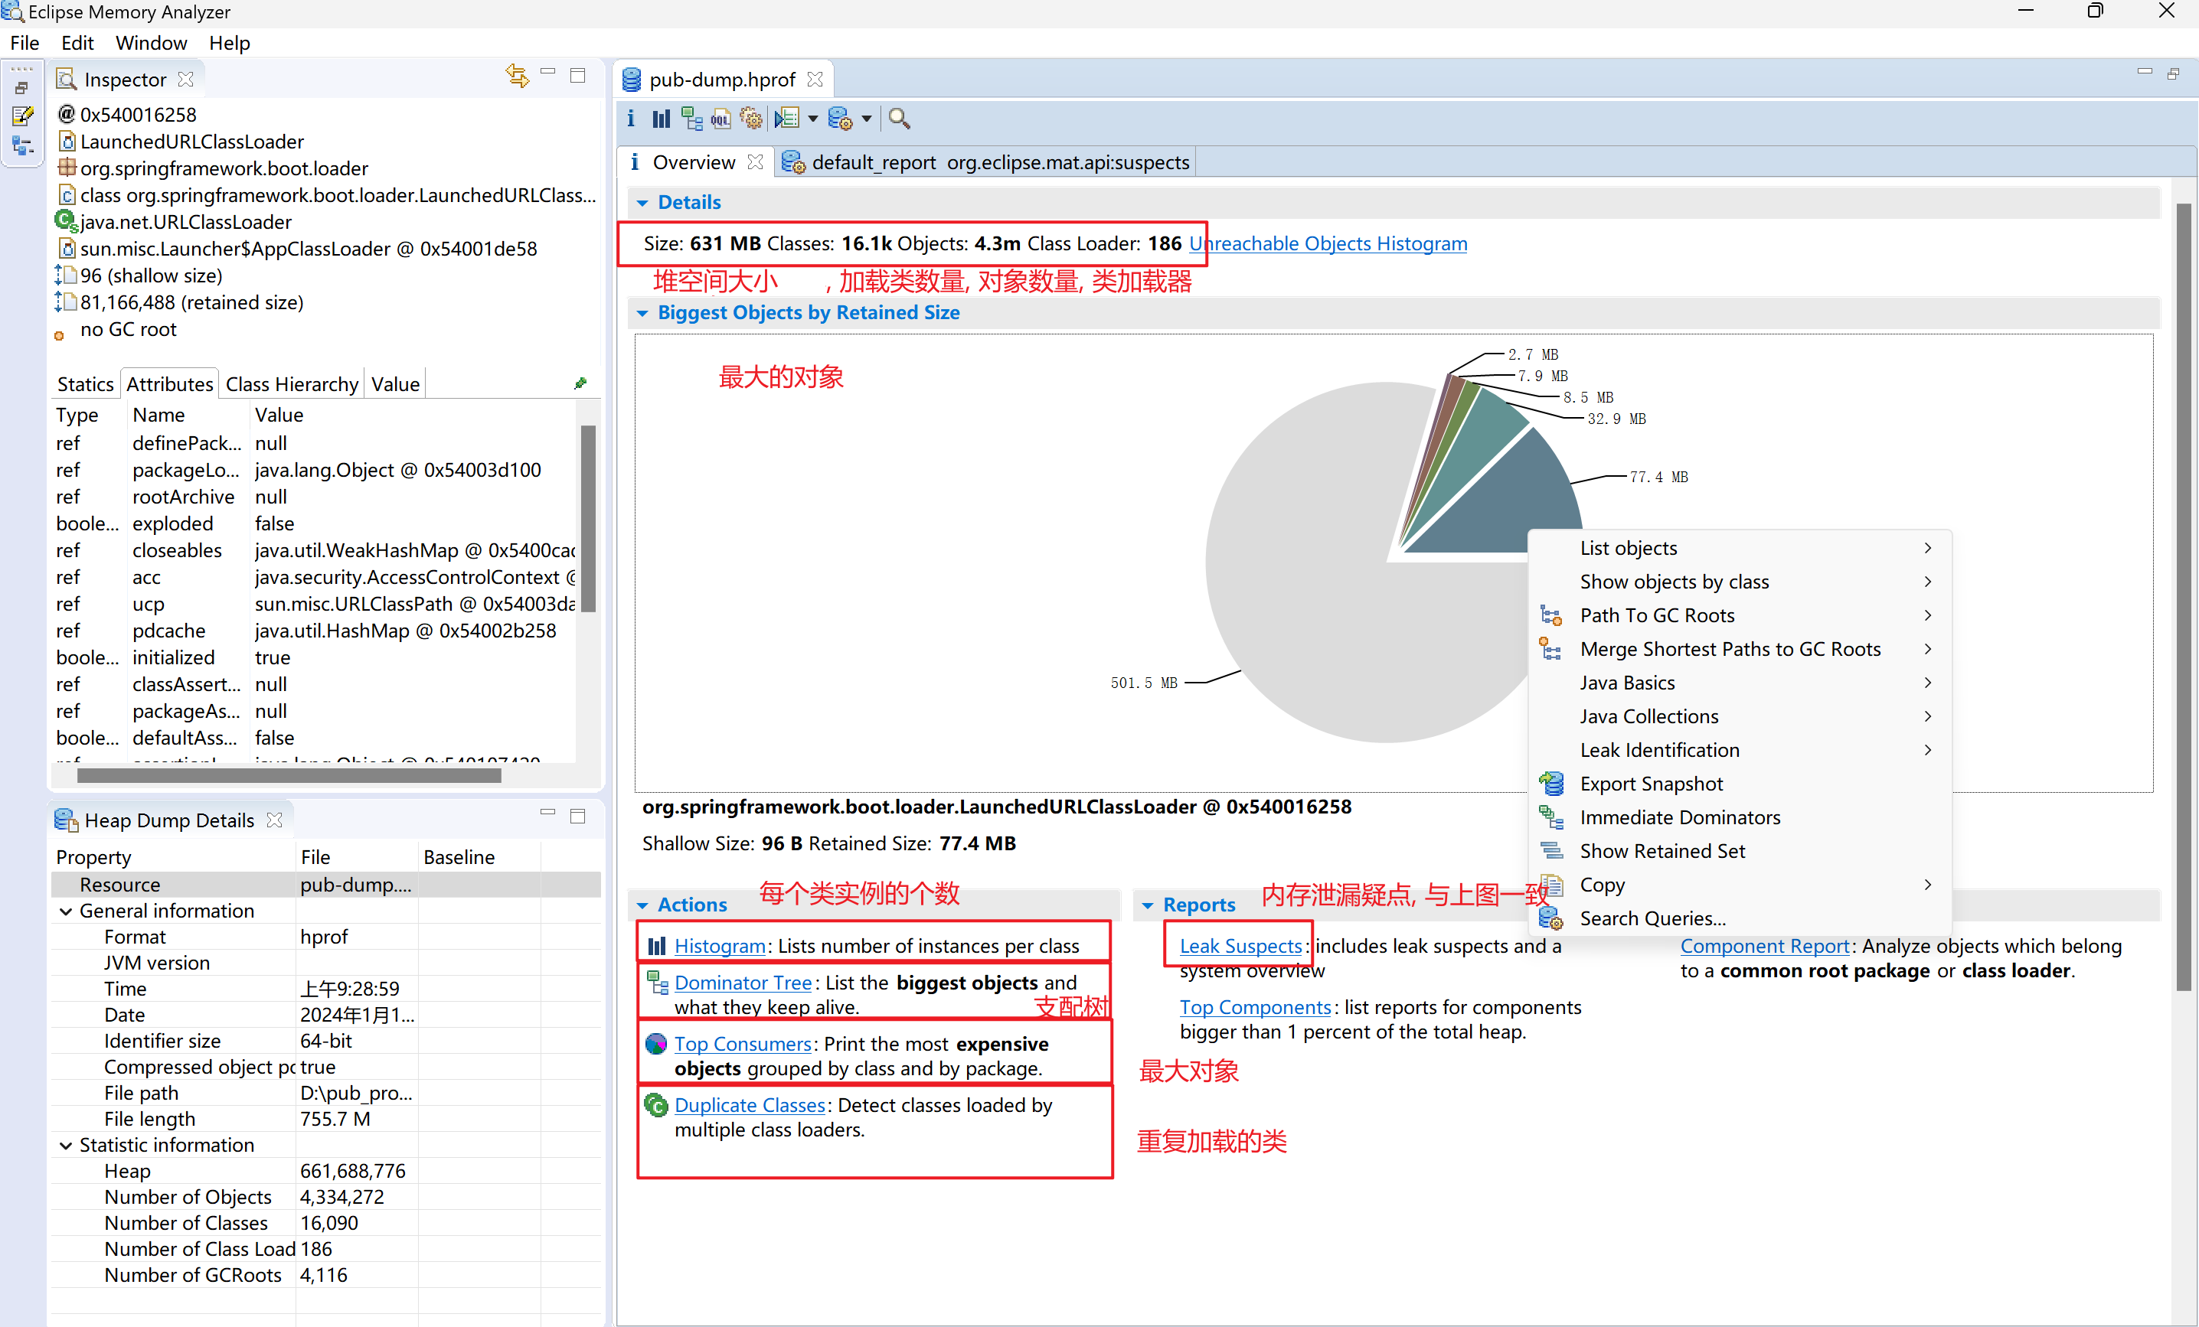Collapse the Details section

[642, 204]
